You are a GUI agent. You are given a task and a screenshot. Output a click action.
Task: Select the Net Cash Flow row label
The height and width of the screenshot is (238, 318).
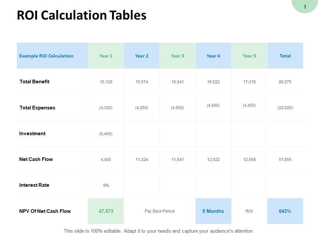[x=36, y=159]
